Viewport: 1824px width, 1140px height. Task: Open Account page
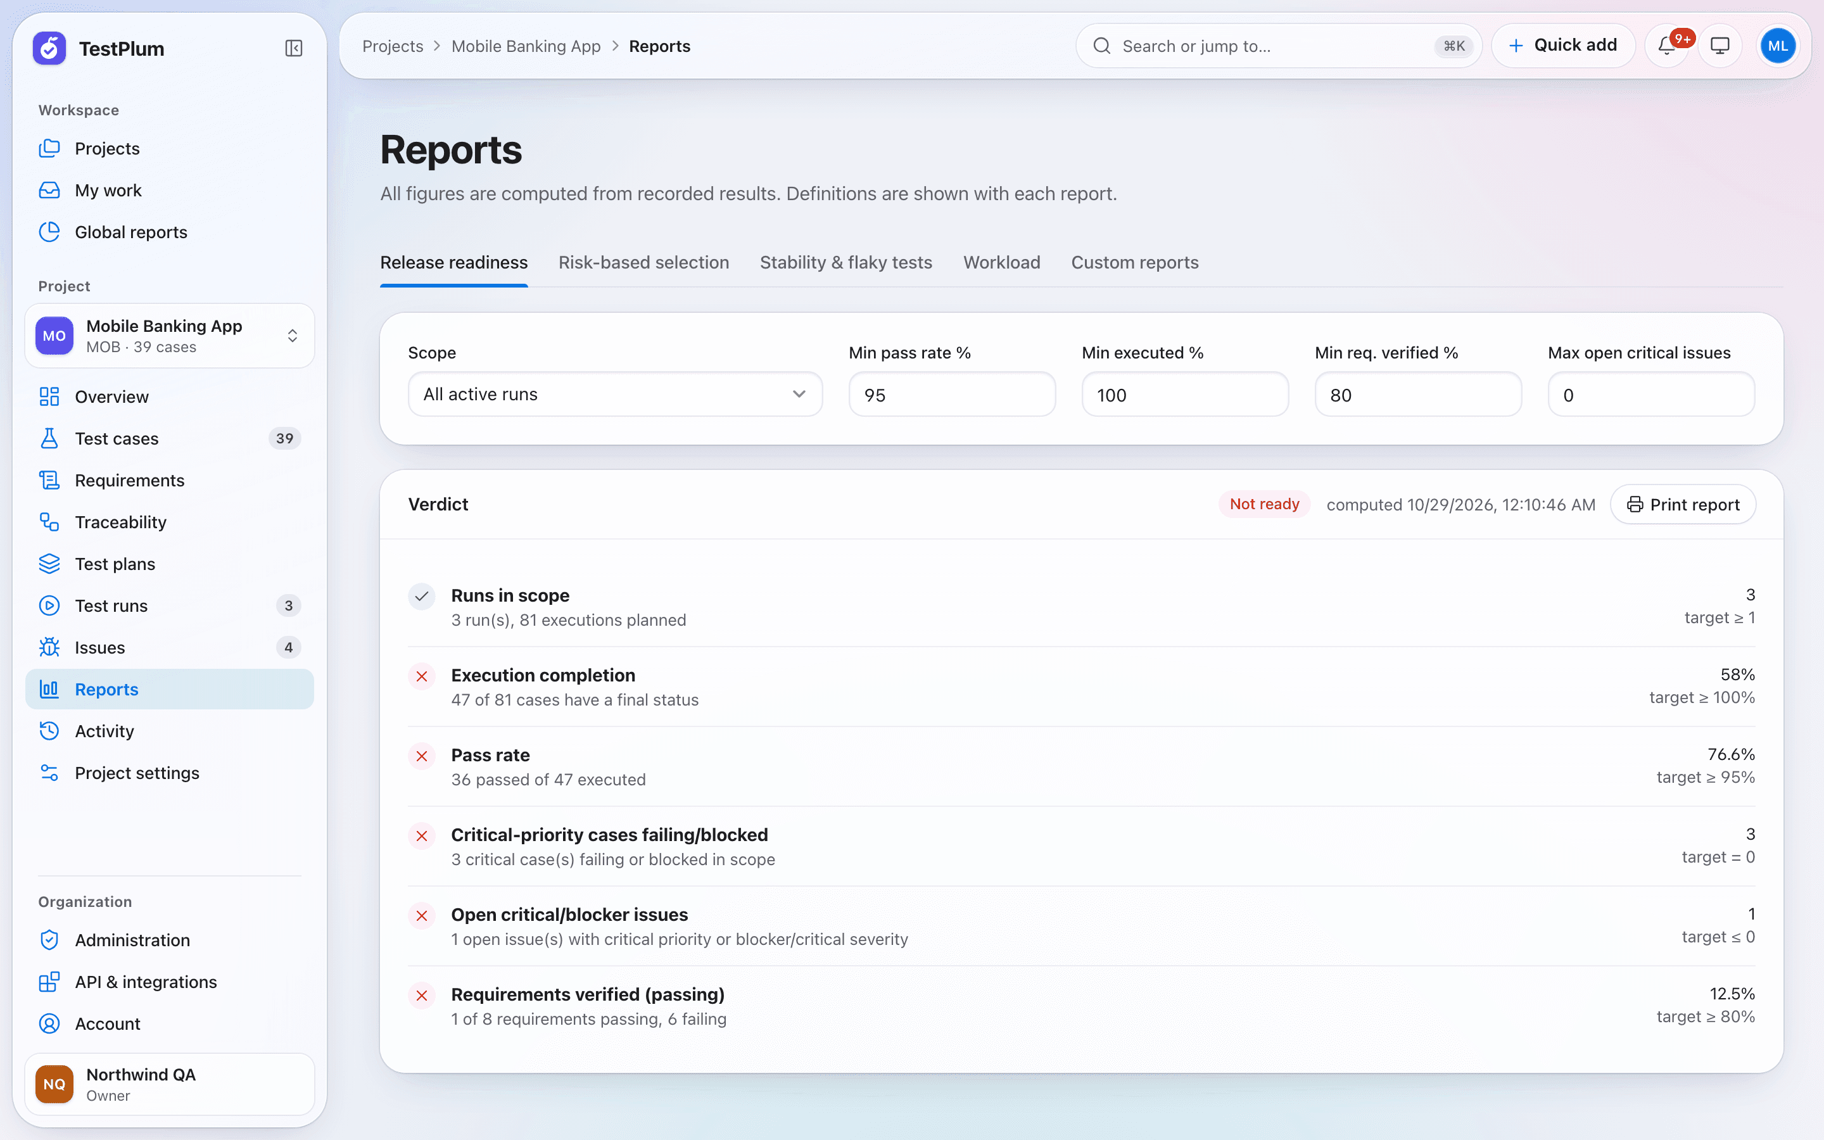click(x=170, y=1024)
